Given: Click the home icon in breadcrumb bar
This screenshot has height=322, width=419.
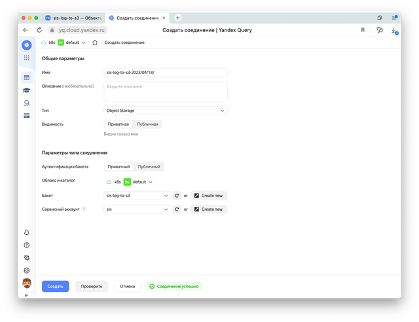Looking at the screenshot, I should pos(96,43).
